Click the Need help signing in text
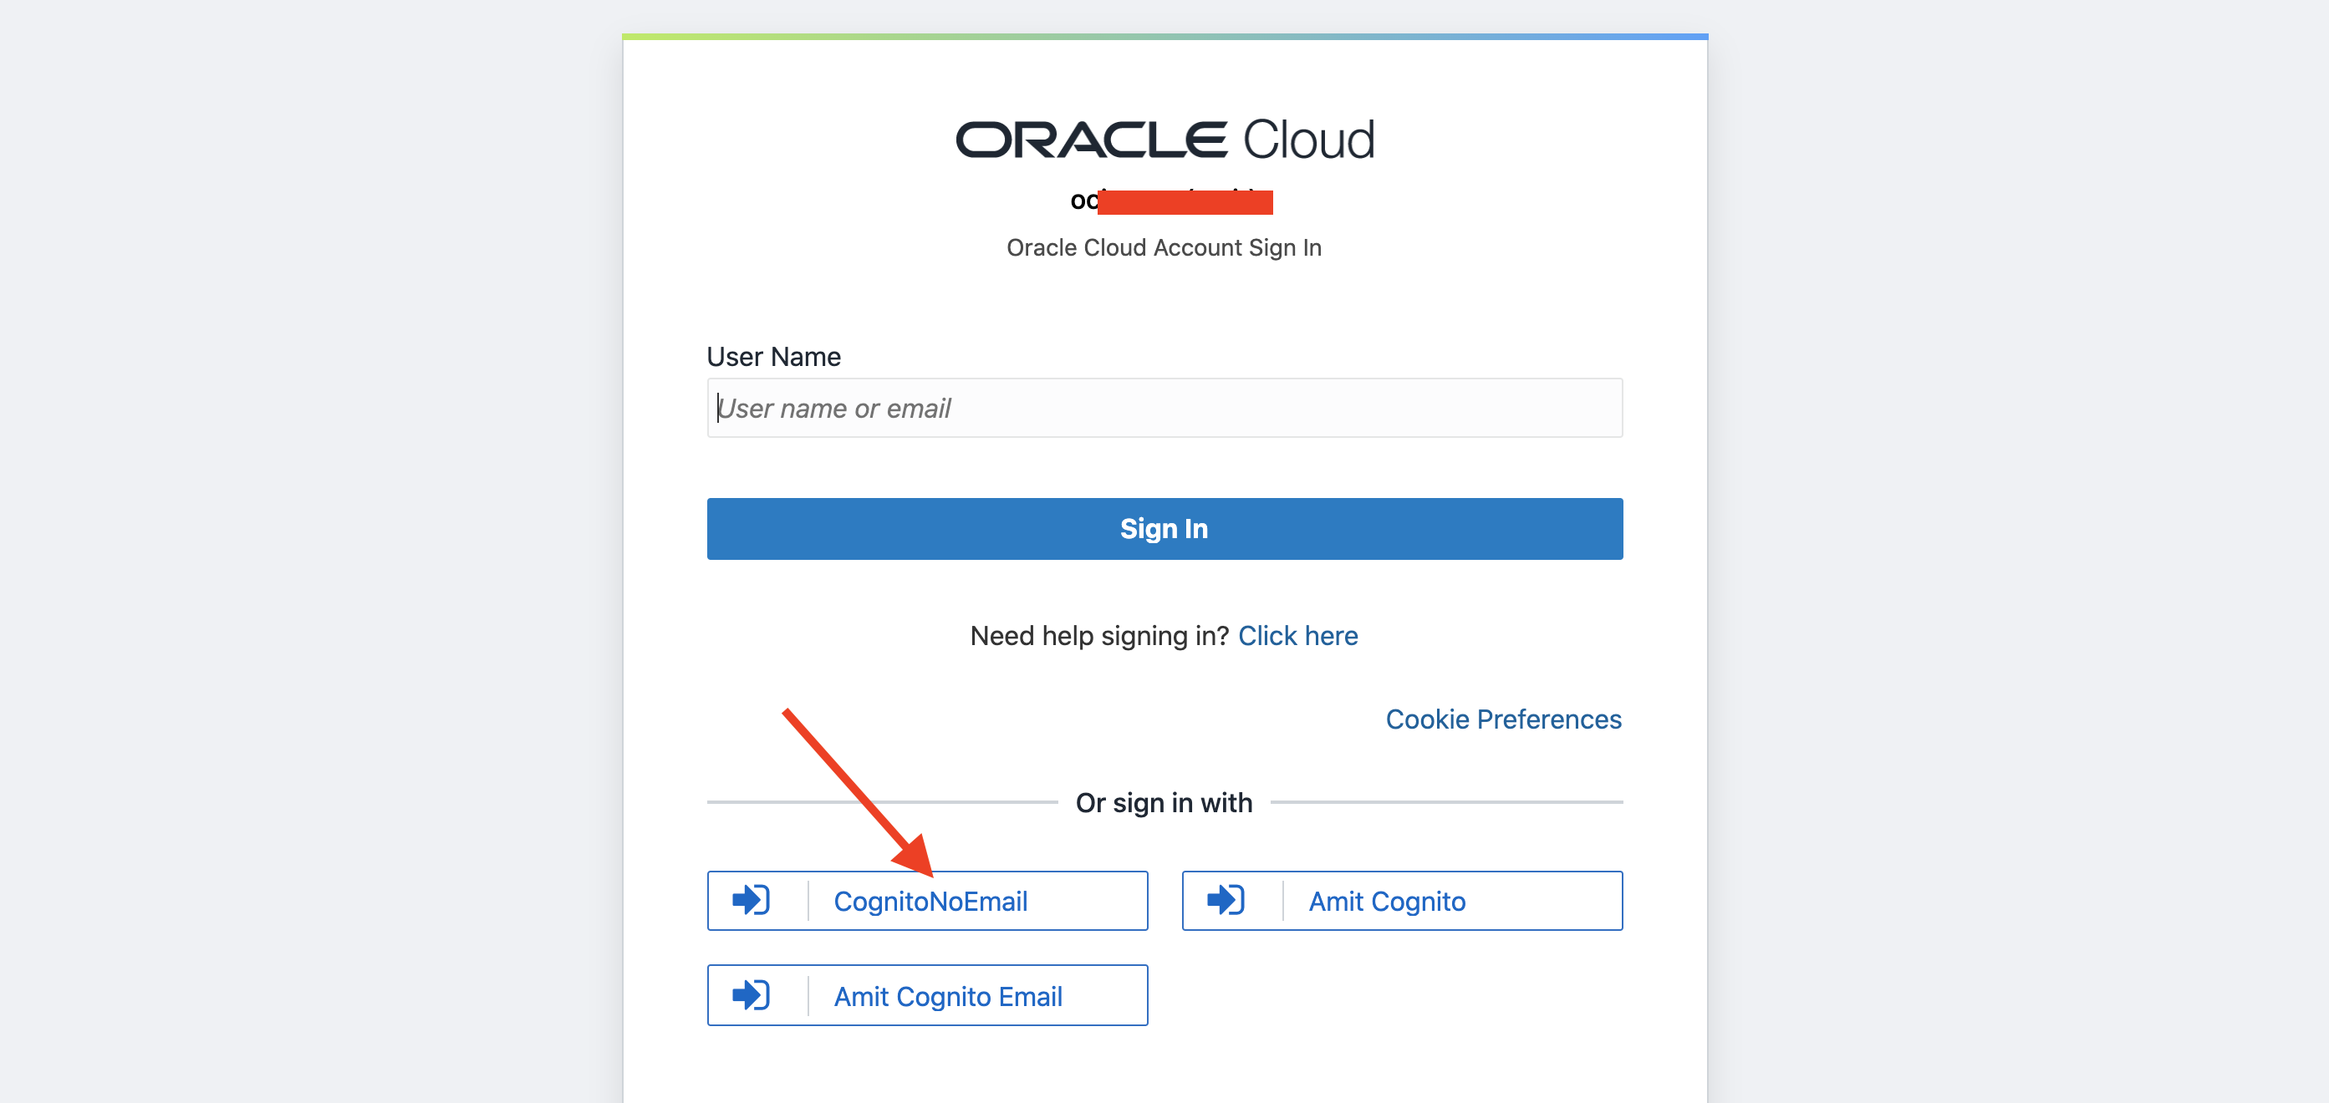Screen dimensions: 2329x1103 click(1098, 635)
